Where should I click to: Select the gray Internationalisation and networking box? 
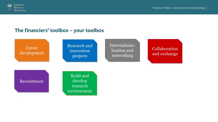(x=122, y=50)
